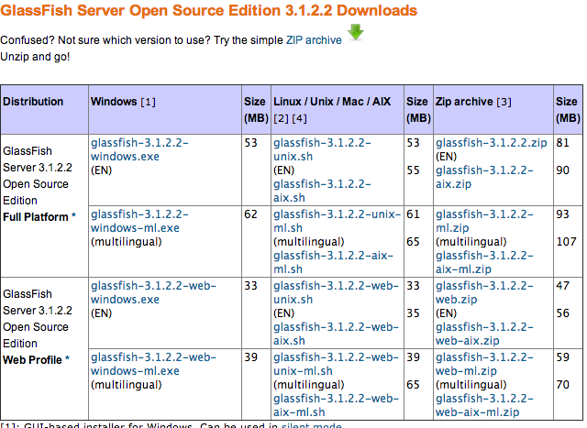Download glassfish-3.1.2.2-aix-ml.sh installer
The height and width of the screenshot is (428, 587).
click(333, 262)
